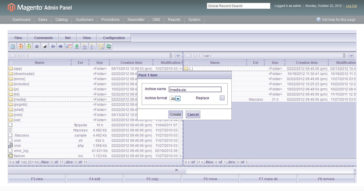364x191 pixels.
Task: Click the F3 view button
Action: [x=37, y=179]
